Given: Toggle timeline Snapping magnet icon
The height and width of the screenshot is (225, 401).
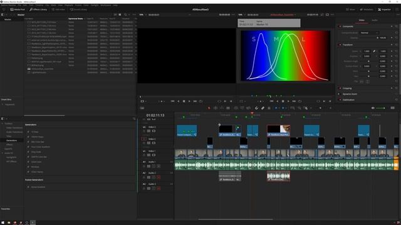Looking at the screenshot, I should (256, 108).
